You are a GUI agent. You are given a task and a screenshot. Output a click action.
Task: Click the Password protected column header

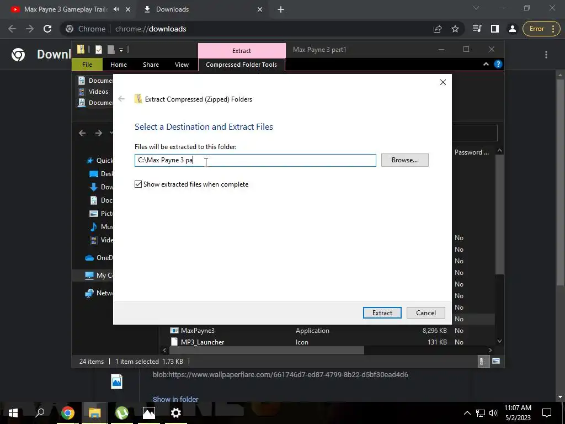pos(471,152)
